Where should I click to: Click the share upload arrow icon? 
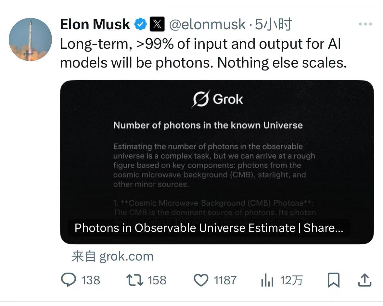coord(364,280)
